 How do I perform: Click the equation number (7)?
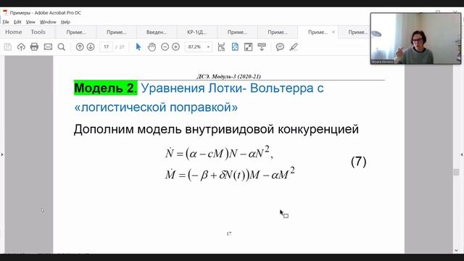coord(358,162)
